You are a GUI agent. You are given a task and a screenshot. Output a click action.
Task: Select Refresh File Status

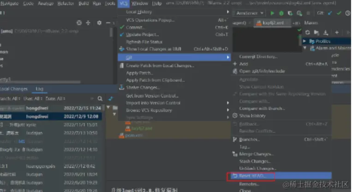click(x=174, y=42)
